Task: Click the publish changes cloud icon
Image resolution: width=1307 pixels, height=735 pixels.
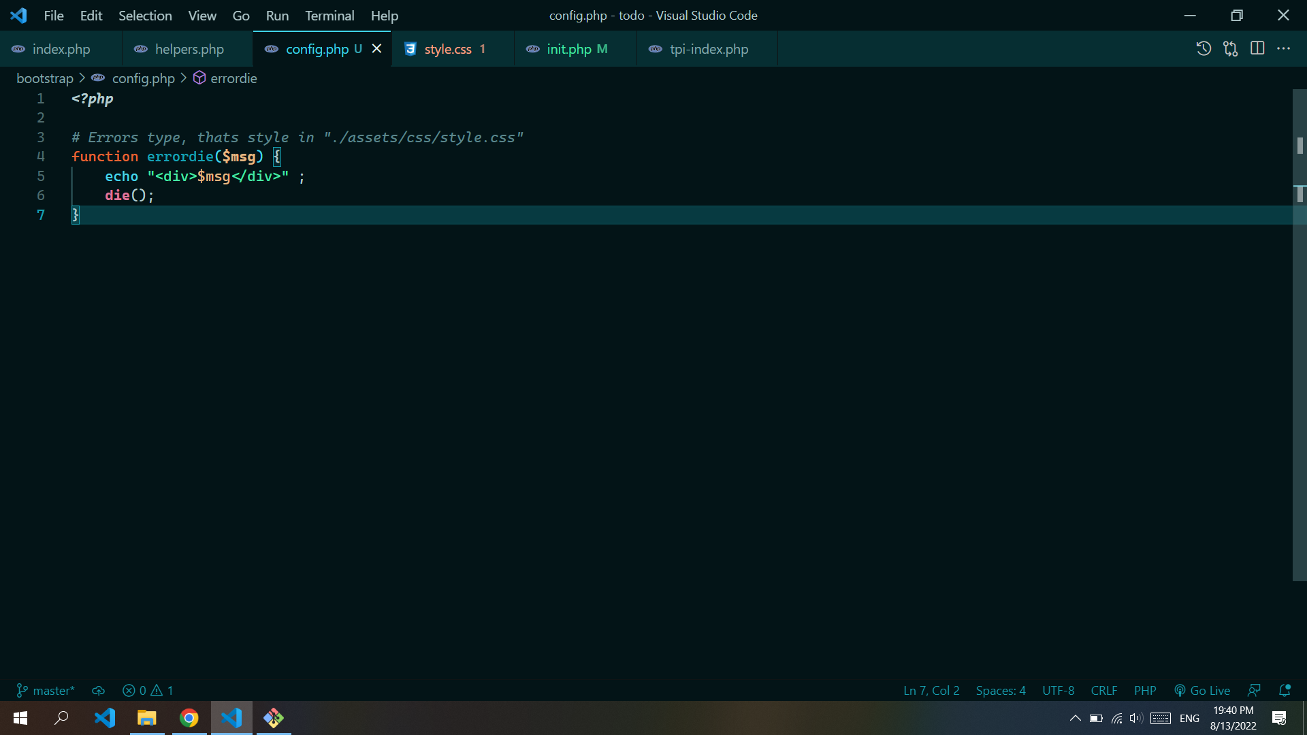Action: pos(98,690)
